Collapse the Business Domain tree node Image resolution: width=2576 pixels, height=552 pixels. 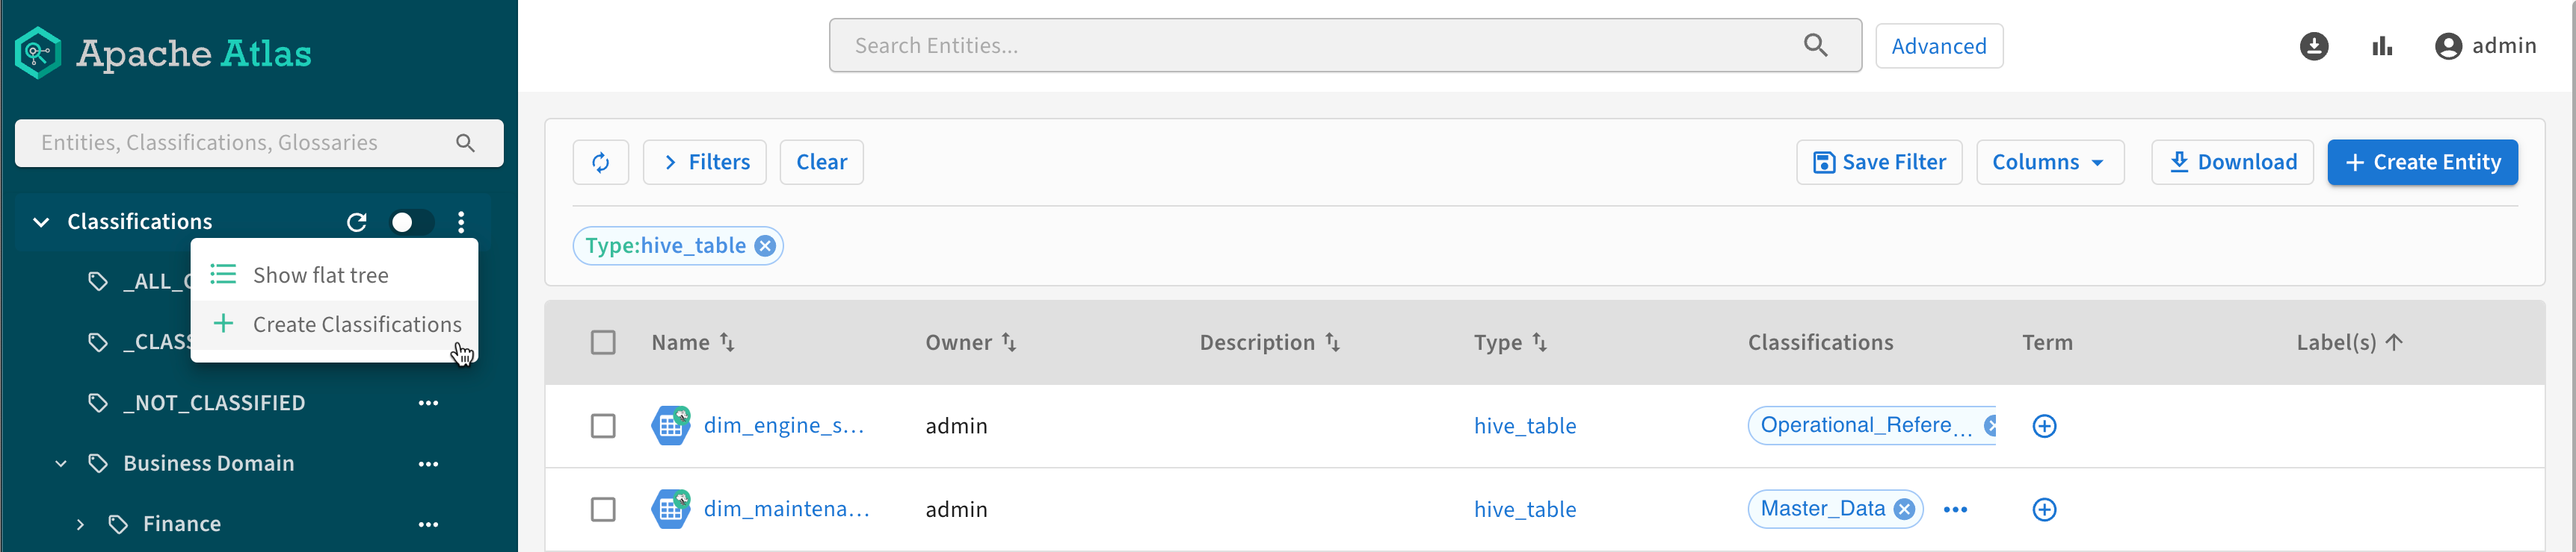point(61,464)
